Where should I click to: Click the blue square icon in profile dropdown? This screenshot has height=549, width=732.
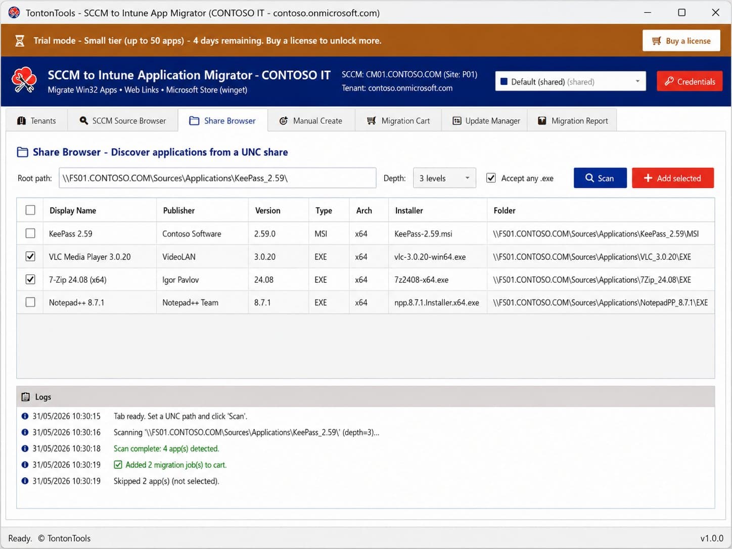(x=504, y=81)
